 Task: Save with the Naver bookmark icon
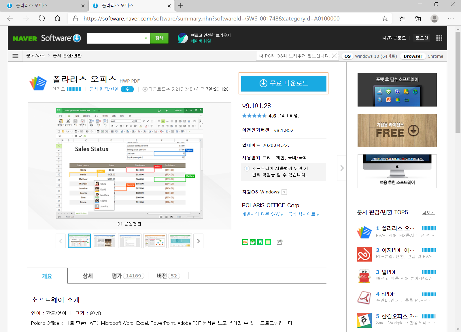[260, 242]
